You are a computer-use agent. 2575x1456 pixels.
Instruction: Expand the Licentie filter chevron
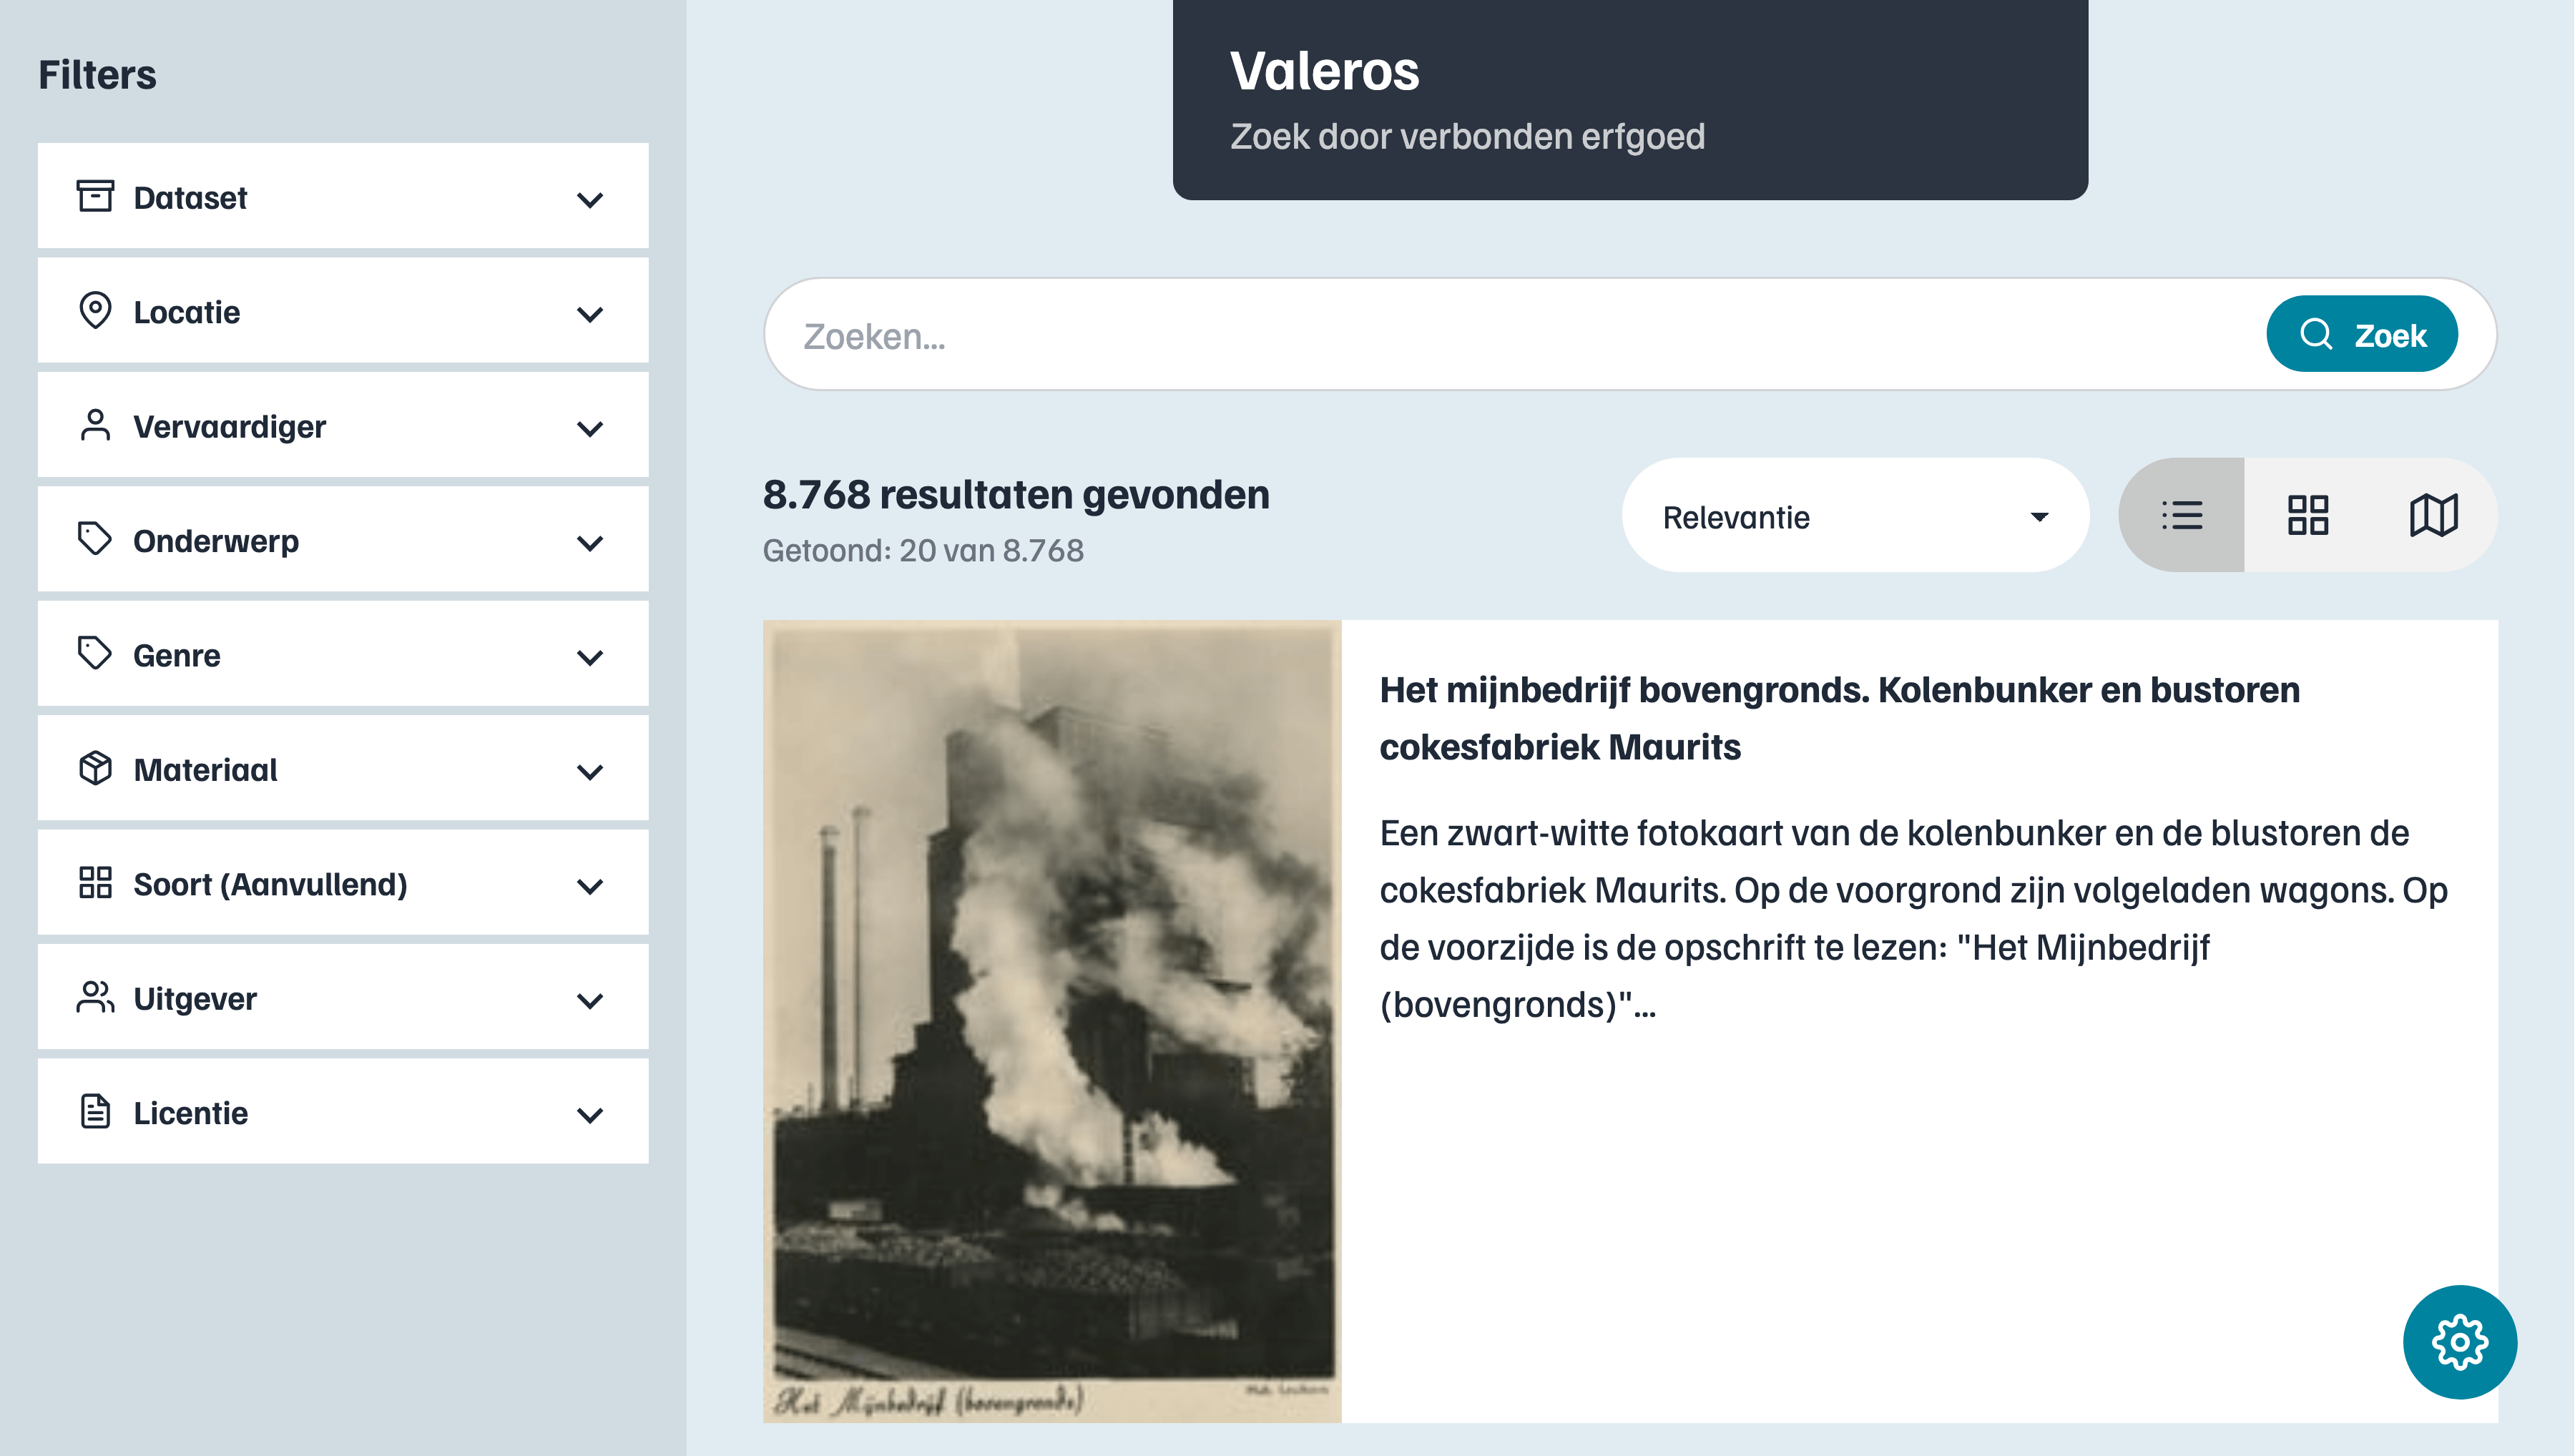tap(590, 1115)
